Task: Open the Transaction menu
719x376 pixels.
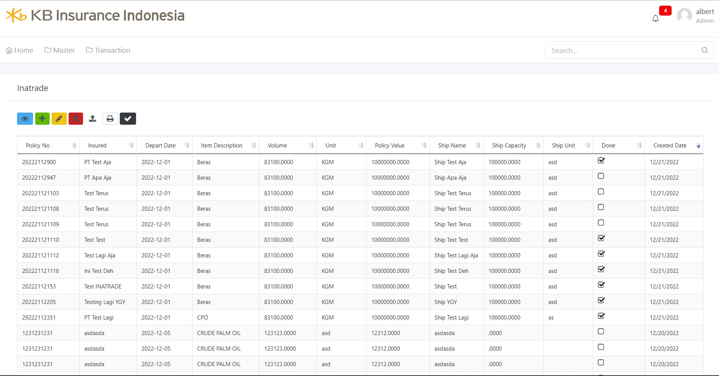Action: click(108, 50)
